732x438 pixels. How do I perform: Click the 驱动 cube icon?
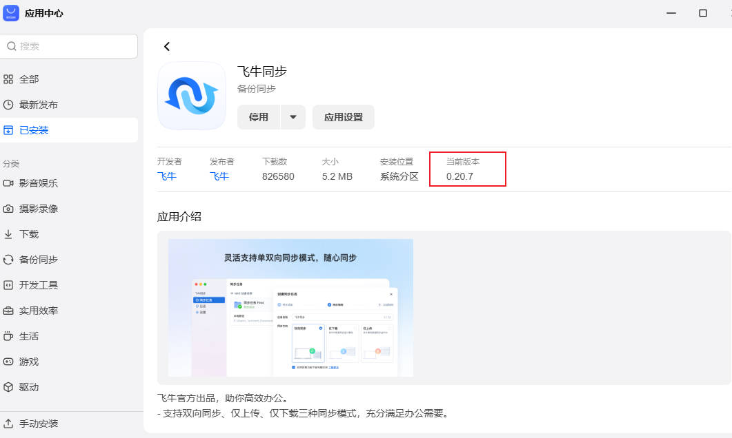point(8,387)
